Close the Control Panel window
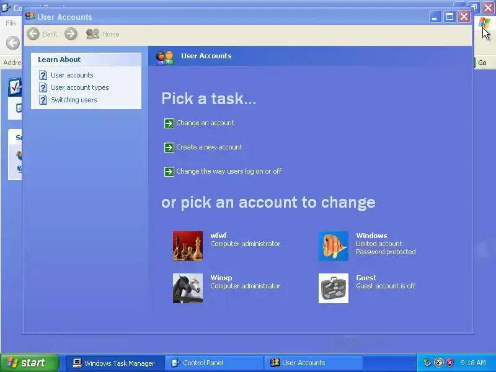 tap(488, 7)
